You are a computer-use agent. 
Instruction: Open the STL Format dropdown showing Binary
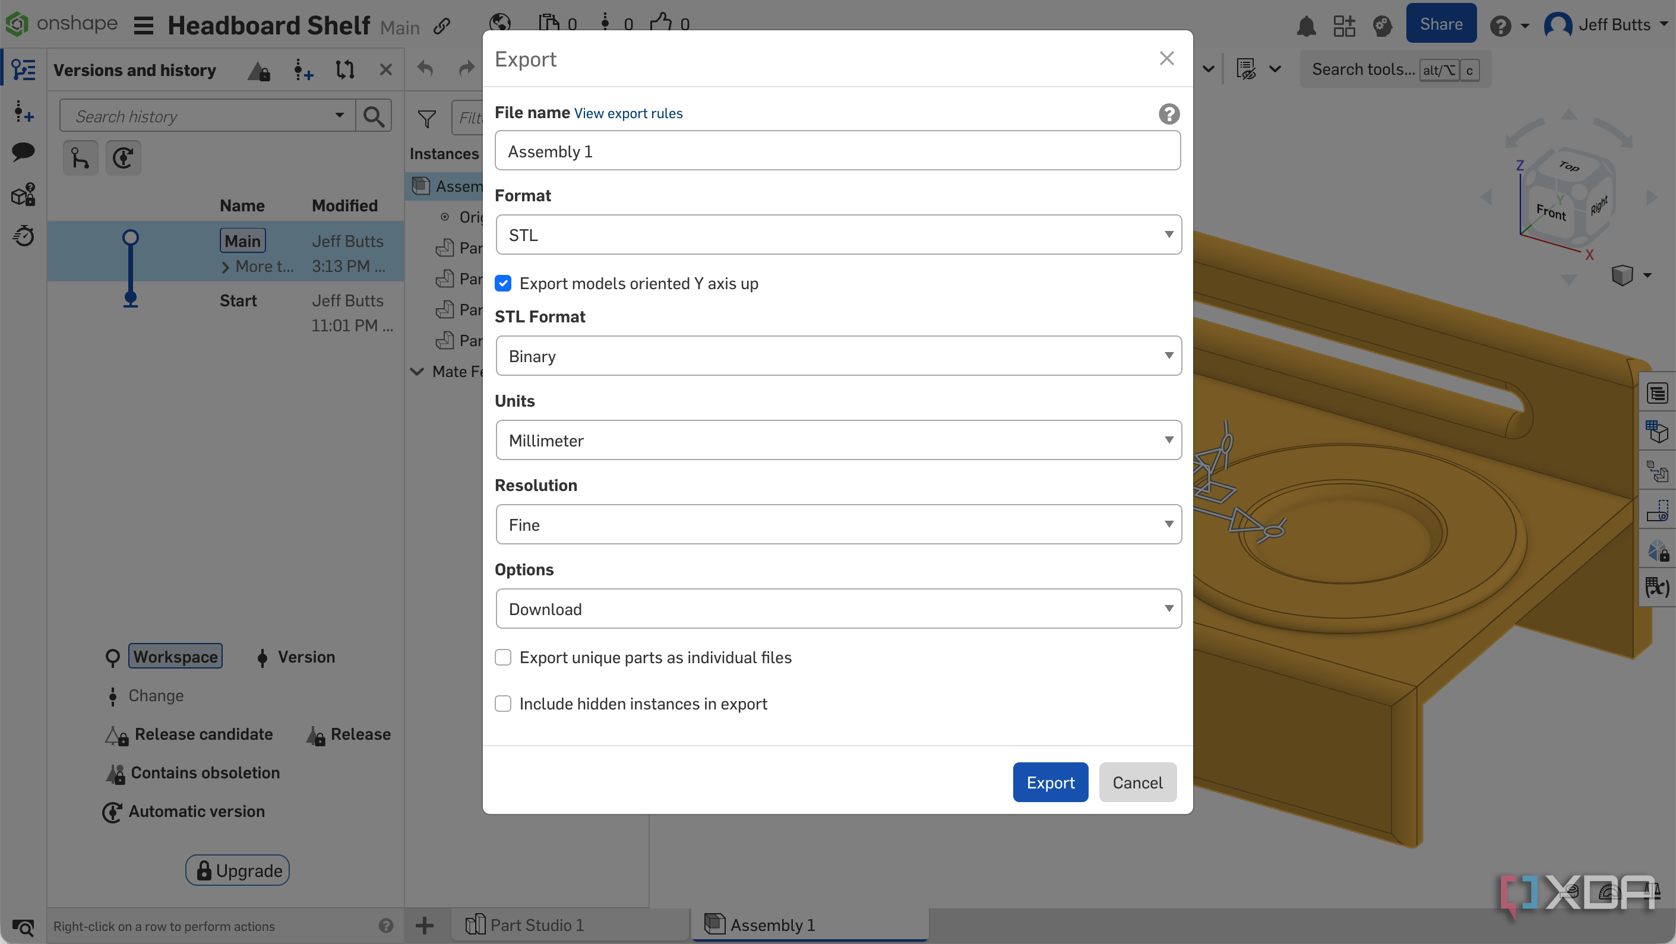(838, 355)
